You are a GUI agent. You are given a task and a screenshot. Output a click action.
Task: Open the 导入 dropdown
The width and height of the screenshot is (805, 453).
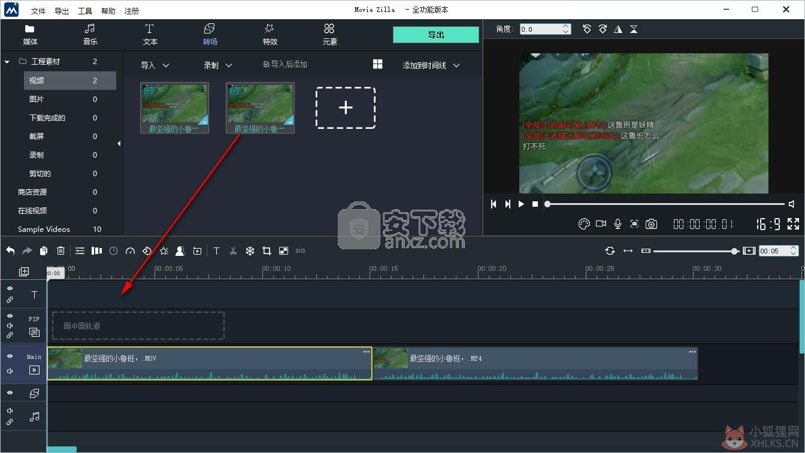pos(155,65)
